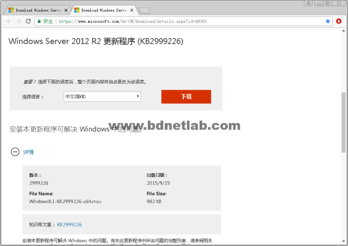
Task: Click the red 下载 download button
Action: tap(186, 97)
